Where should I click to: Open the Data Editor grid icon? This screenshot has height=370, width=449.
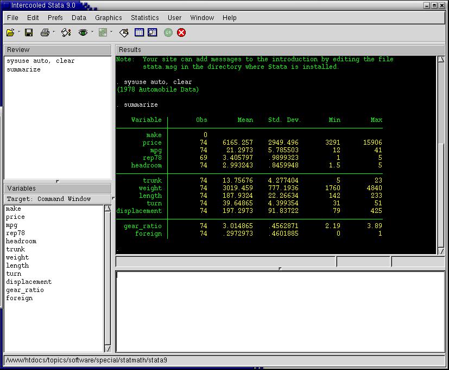(x=139, y=33)
